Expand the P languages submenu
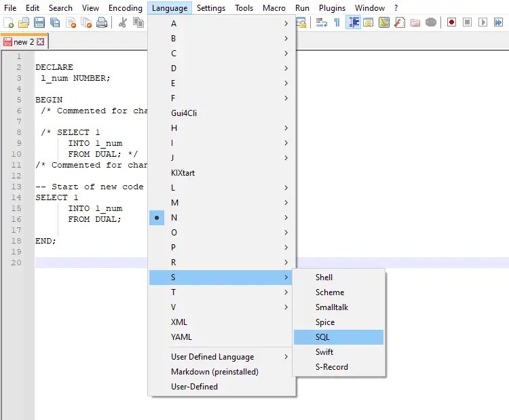The height and width of the screenshot is (420, 509). pos(221,248)
